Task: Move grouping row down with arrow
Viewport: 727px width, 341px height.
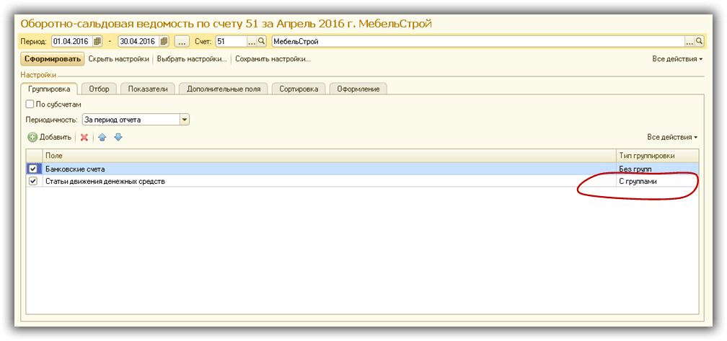Action: pyautogui.click(x=118, y=137)
